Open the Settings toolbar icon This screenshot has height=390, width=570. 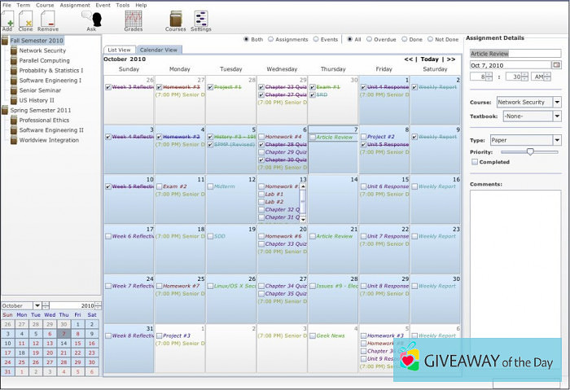tap(200, 20)
